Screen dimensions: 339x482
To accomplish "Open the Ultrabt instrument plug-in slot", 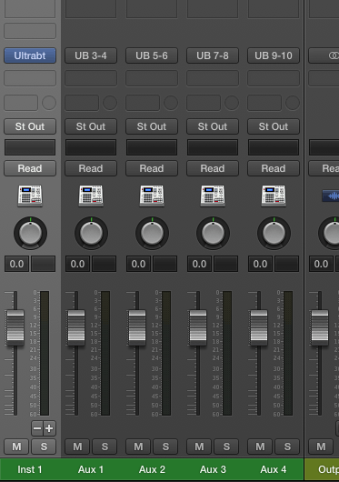I will 30,55.
